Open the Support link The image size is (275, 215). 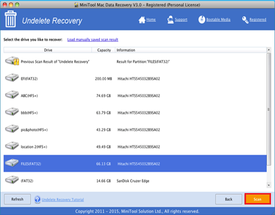[x=181, y=19]
